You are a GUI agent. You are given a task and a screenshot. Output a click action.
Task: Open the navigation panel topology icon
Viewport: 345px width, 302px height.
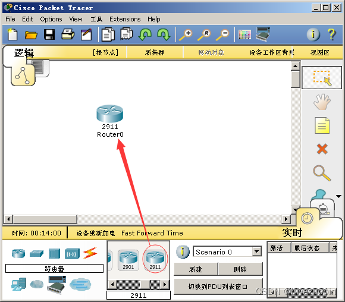[23, 75]
